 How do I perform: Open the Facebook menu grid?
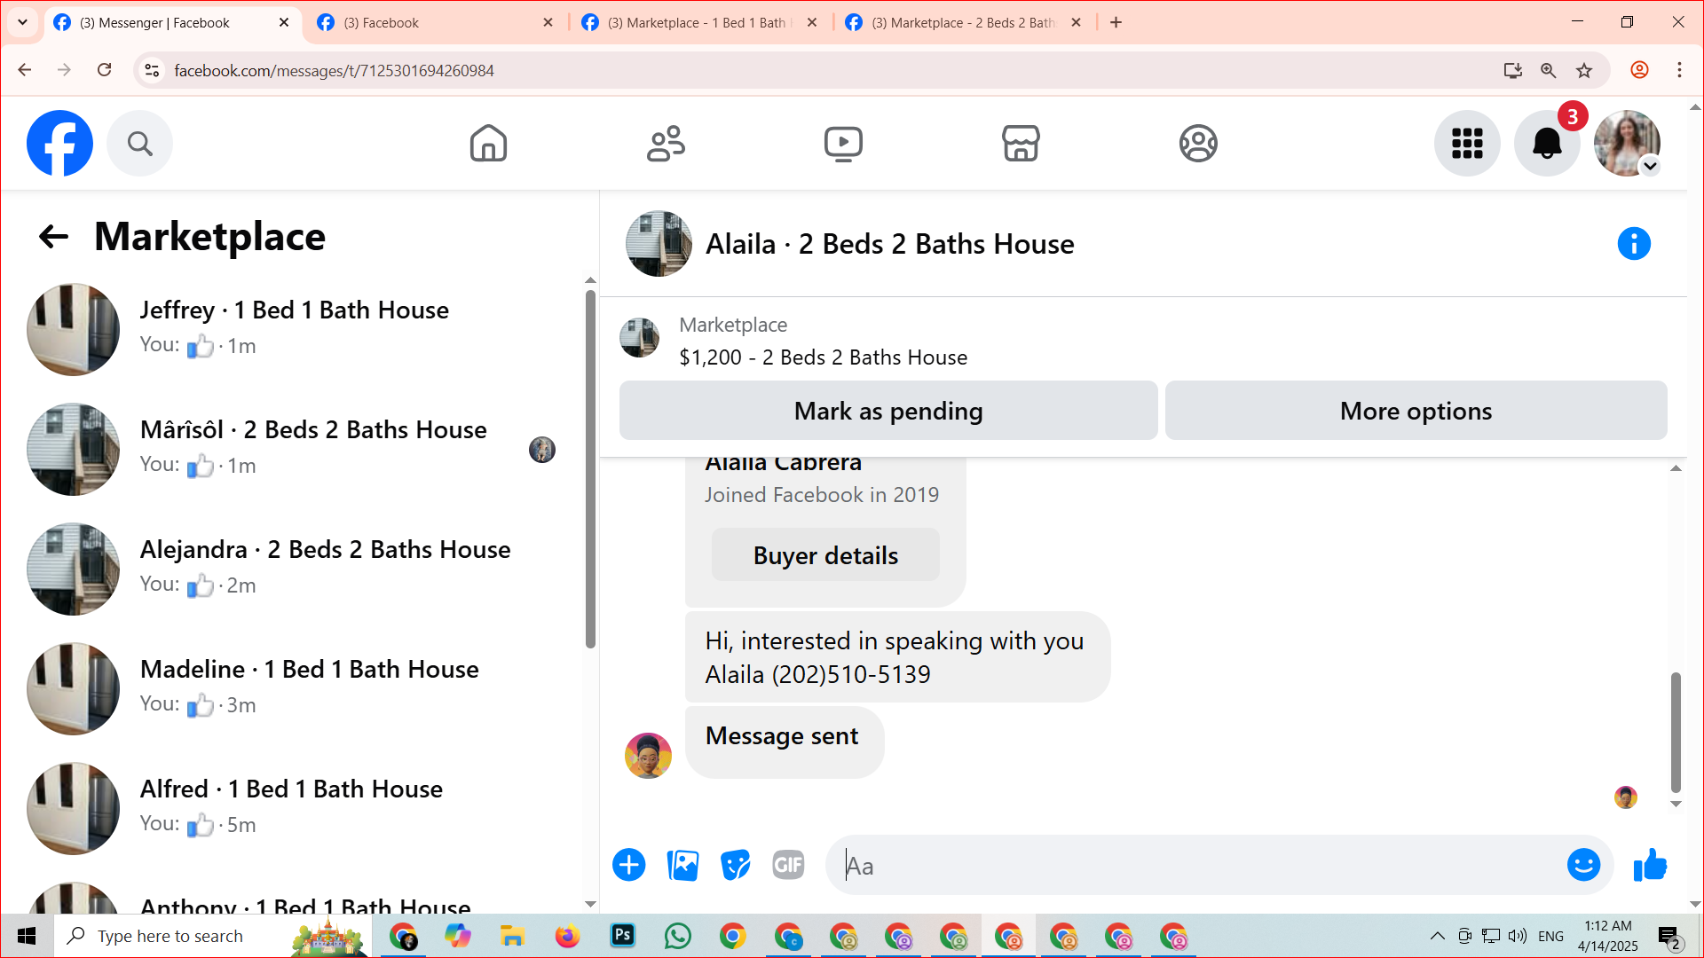coord(1467,143)
